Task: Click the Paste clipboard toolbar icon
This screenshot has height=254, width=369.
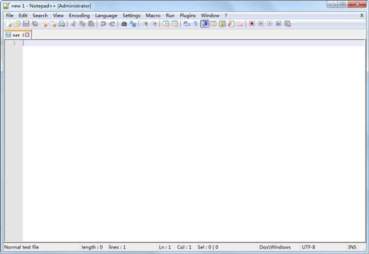Action: click(x=91, y=24)
